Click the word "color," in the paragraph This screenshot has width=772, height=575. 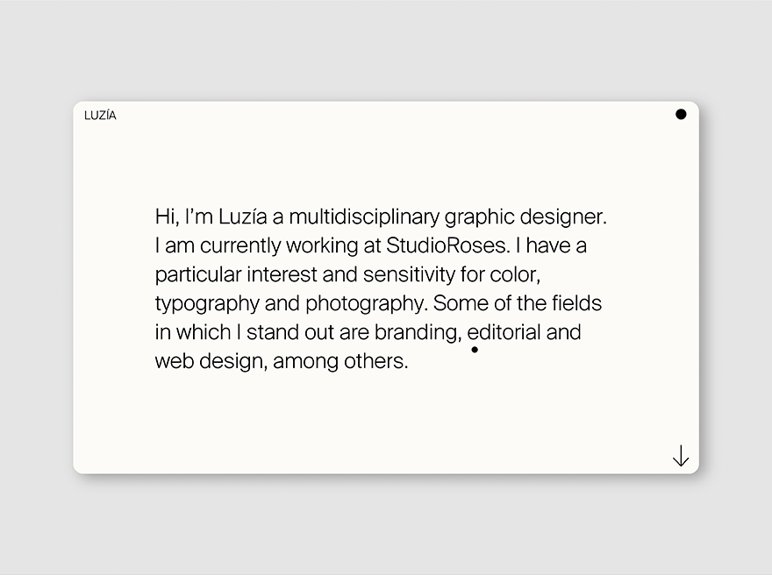click(x=515, y=275)
